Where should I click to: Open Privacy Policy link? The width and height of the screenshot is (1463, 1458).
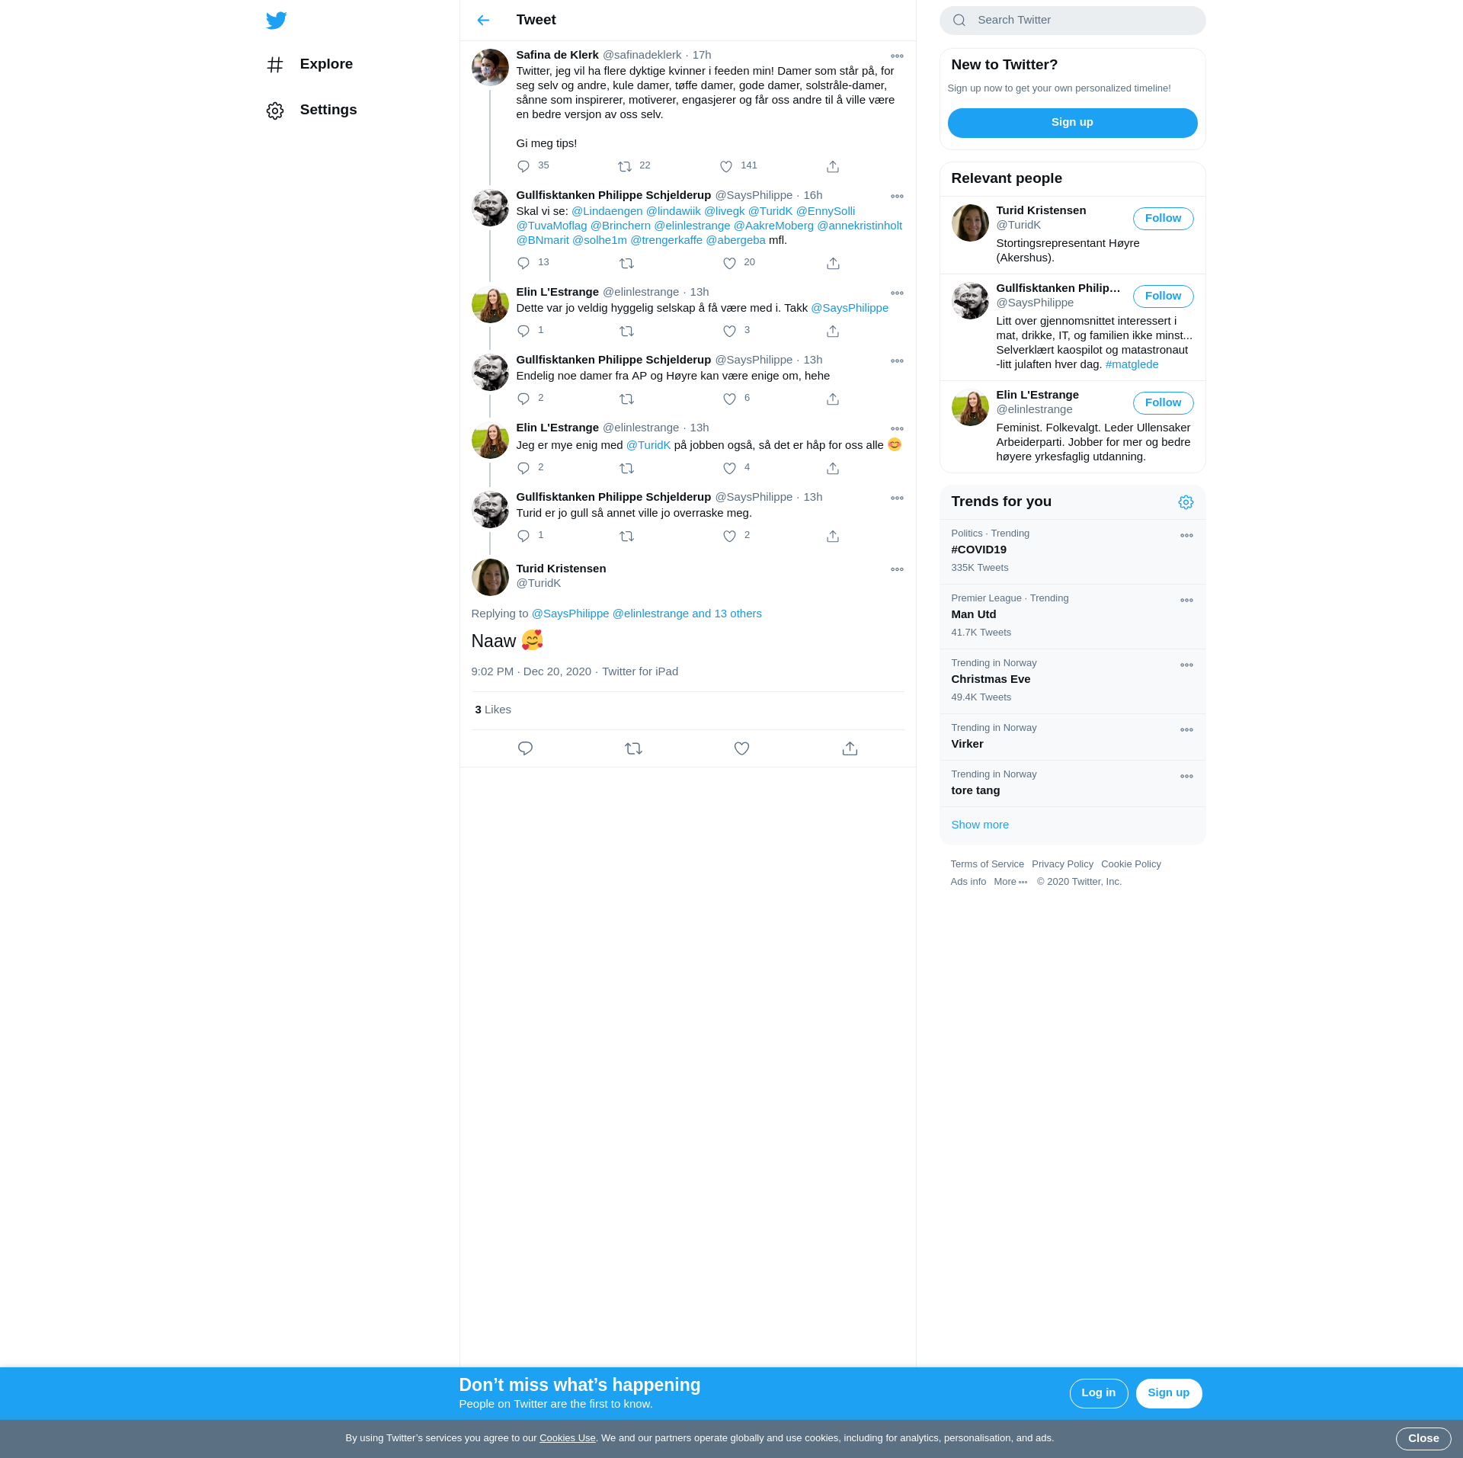(1062, 864)
